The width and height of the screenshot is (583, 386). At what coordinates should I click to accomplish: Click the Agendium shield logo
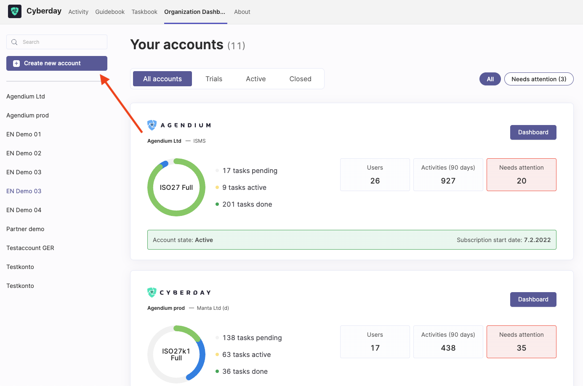click(x=152, y=125)
